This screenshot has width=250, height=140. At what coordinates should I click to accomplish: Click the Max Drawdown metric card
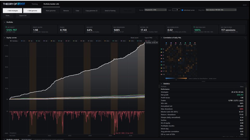pos(124,29)
